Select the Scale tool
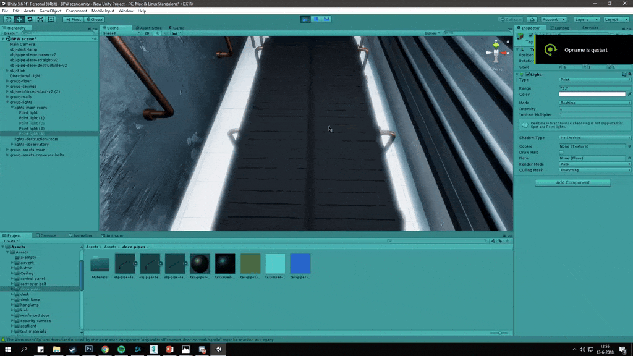Image resolution: width=633 pixels, height=356 pixels. 40,19
